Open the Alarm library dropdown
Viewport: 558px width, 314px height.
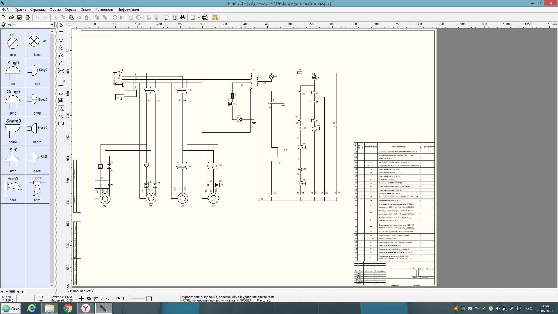pos(52,25)
